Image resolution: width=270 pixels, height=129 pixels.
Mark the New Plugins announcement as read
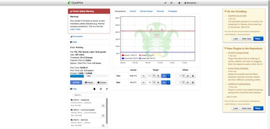tap(247, 108)
